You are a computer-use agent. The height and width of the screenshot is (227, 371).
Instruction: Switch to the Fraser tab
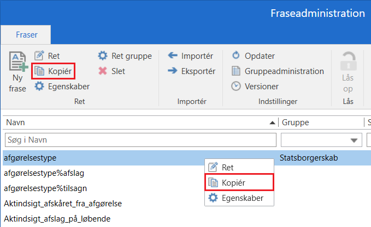click(26, 34)
